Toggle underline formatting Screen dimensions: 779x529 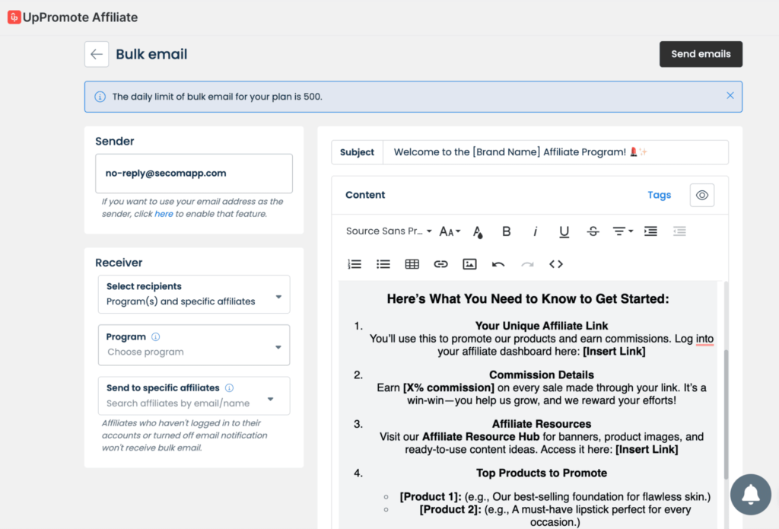click(x=564, y=231)
